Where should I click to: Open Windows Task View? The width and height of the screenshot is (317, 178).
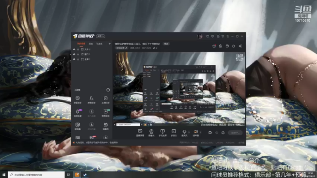tap(69, 174)
